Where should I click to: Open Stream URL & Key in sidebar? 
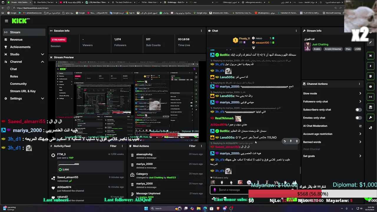23,91
